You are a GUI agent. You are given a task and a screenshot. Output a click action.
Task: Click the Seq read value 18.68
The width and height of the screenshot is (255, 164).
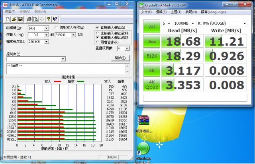tap(182, 41)
